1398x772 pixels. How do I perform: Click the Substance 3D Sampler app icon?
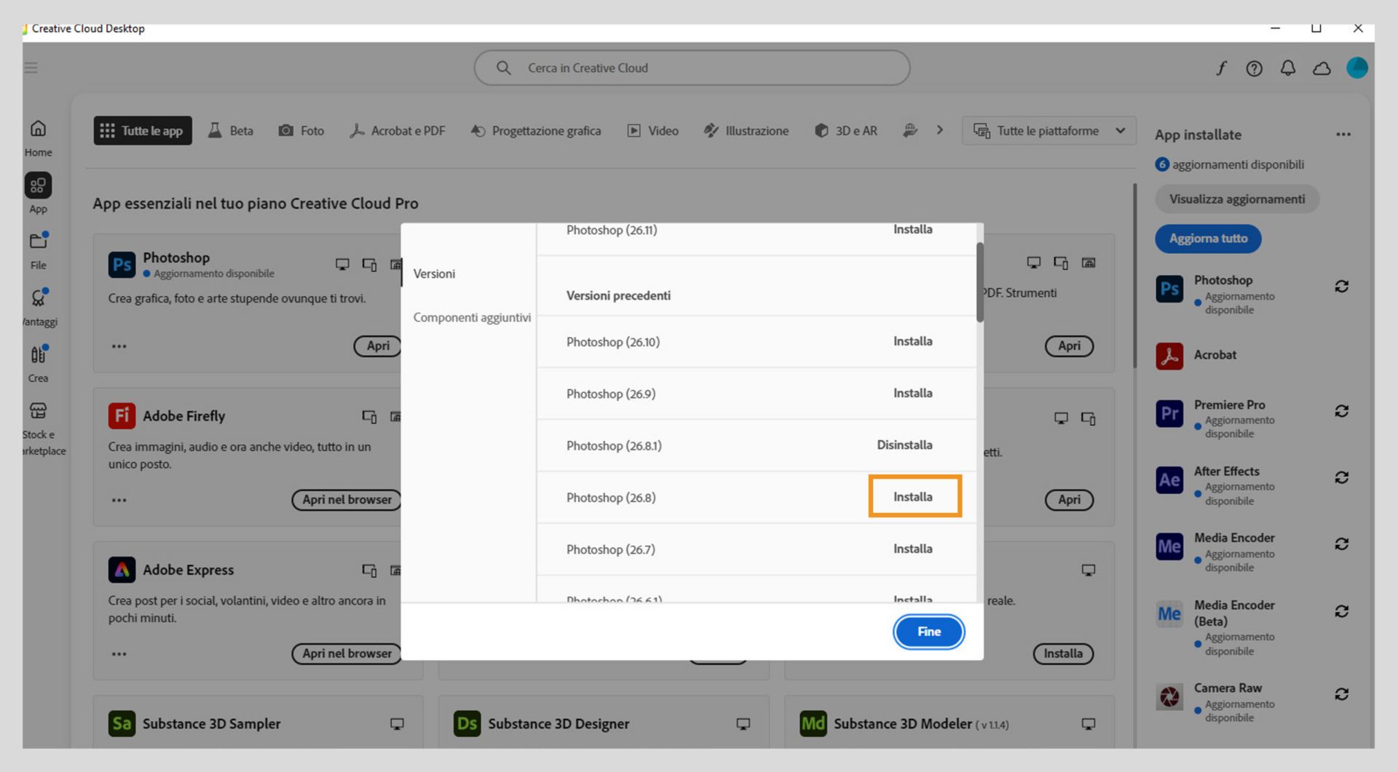pyautogui.click(x=122, y=724)
